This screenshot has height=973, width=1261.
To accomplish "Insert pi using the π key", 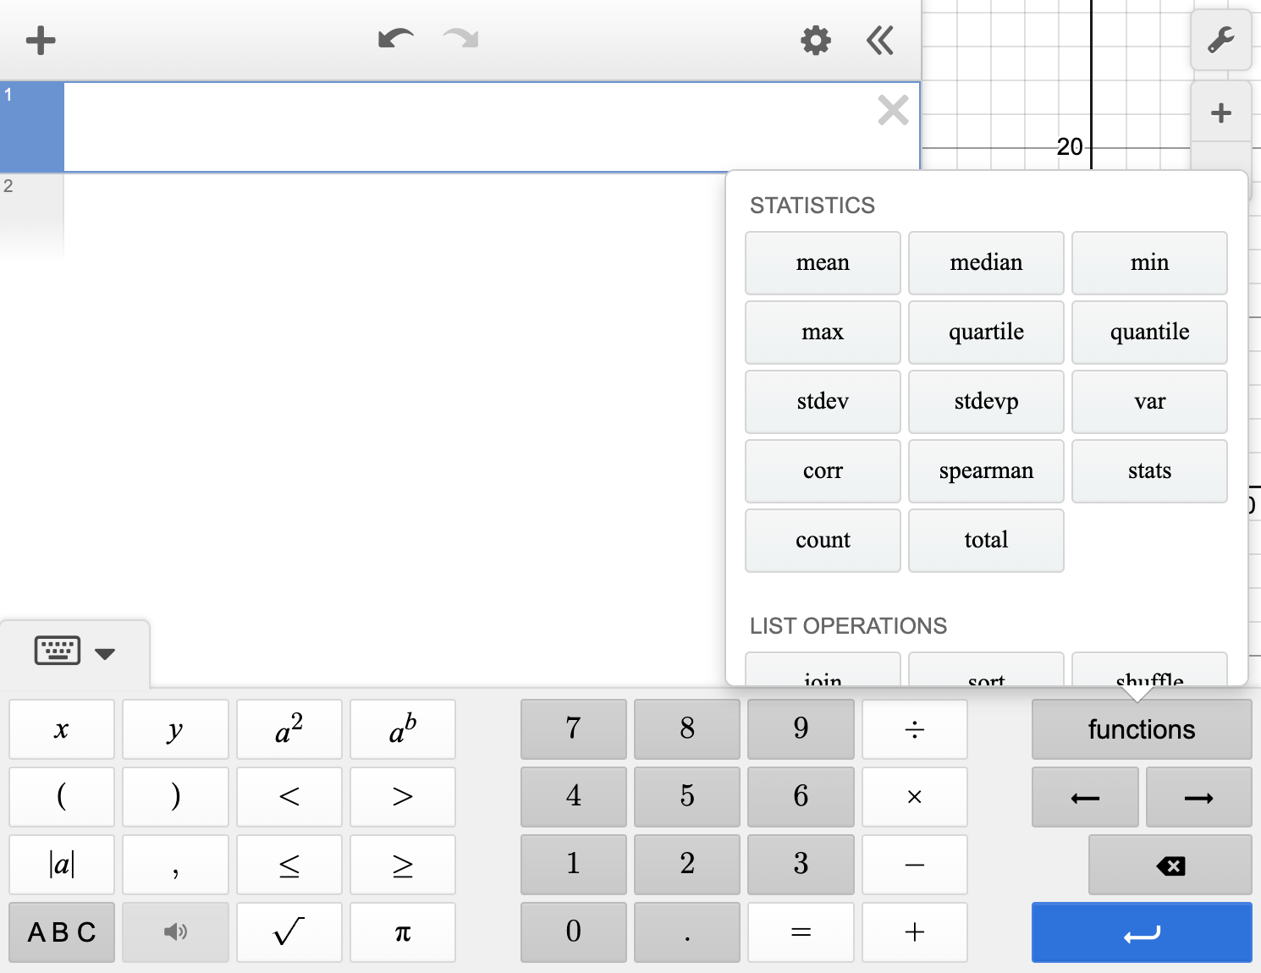I will [403, 932].
